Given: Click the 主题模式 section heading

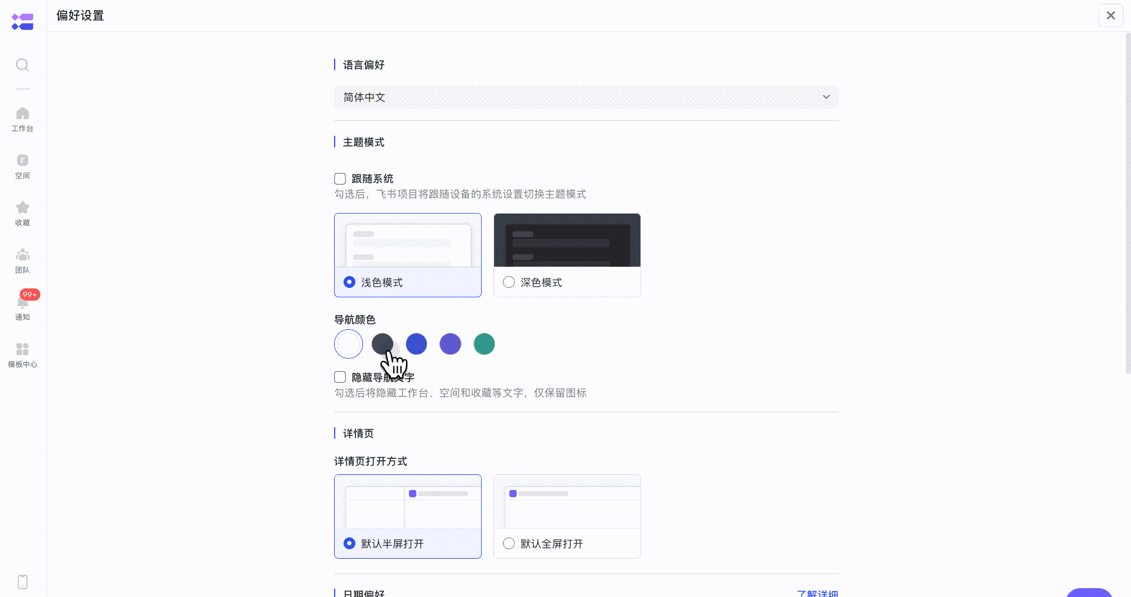Looking at the screenshot, I should [364, 142].
